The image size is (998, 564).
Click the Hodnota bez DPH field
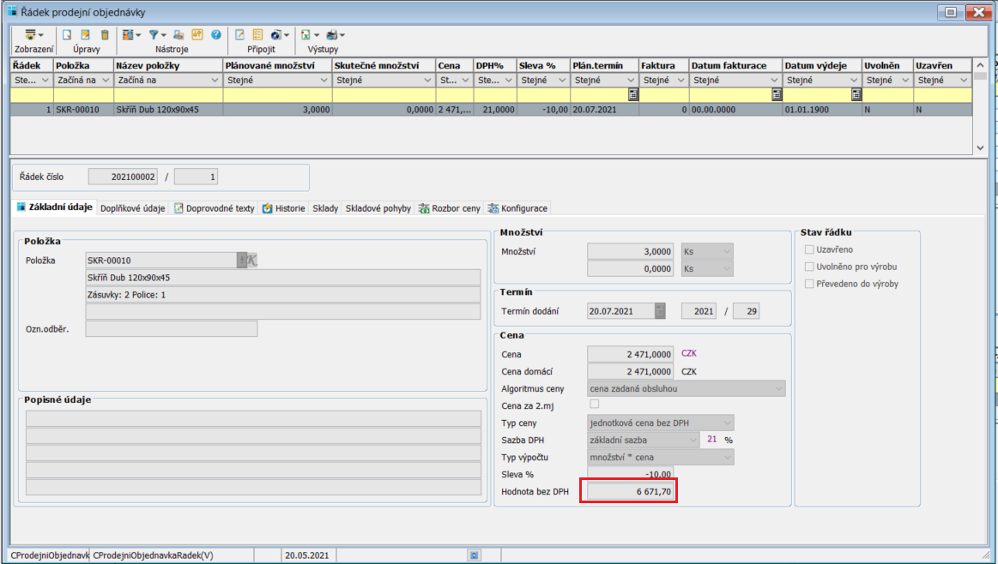(630, 491)
